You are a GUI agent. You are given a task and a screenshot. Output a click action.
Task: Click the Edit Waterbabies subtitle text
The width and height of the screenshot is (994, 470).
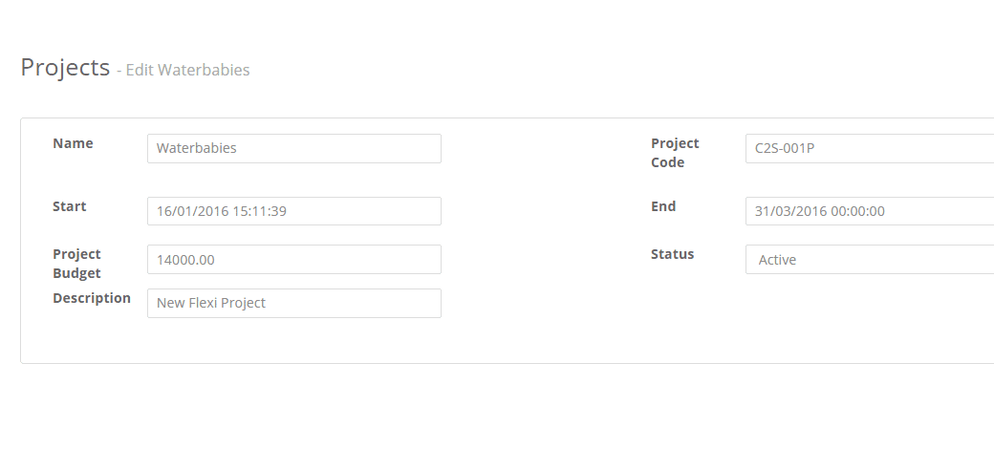coord(187,70)
